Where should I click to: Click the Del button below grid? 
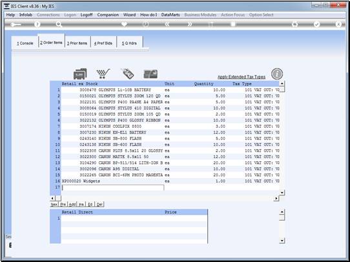point(100,205)
